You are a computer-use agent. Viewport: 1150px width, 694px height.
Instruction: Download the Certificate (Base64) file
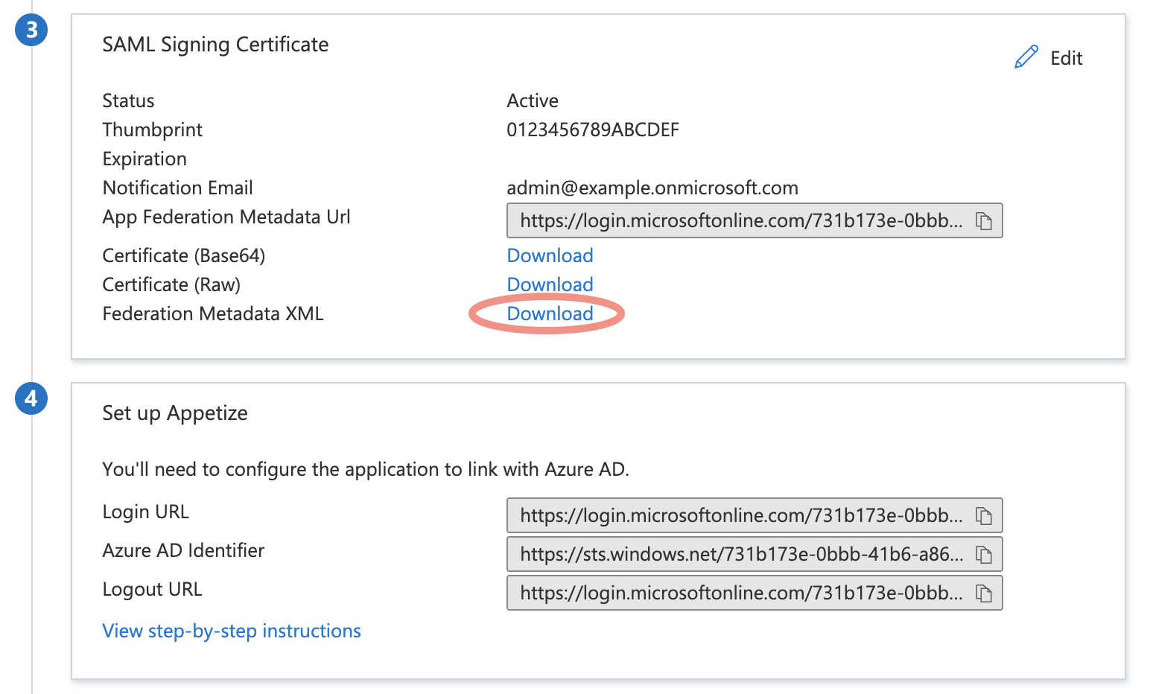pos(550,255)
